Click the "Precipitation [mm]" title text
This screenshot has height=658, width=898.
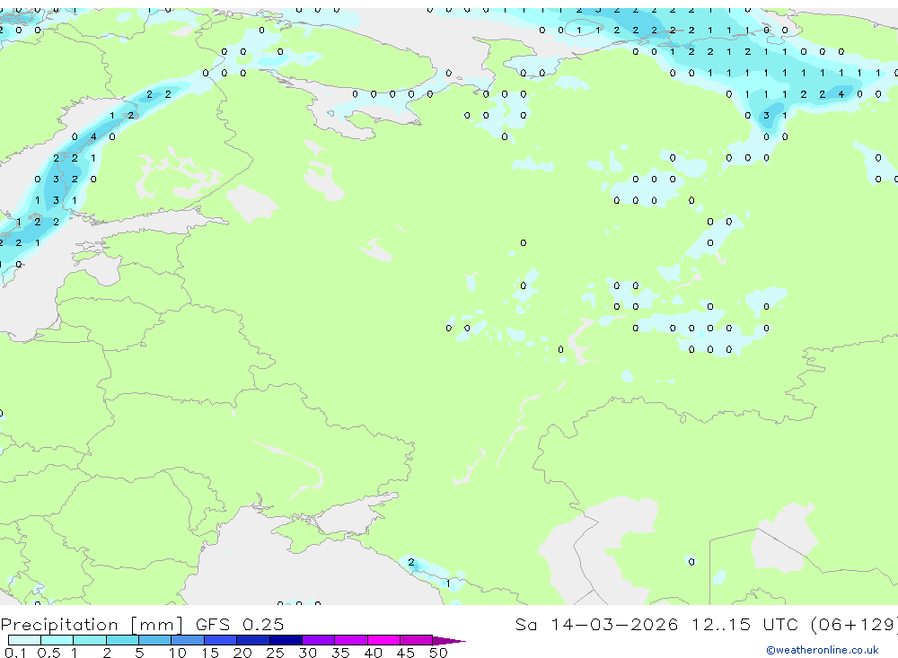92,625
